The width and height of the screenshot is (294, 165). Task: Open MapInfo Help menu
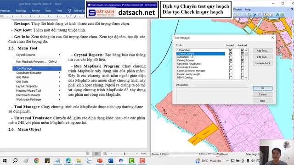[248, 9]
